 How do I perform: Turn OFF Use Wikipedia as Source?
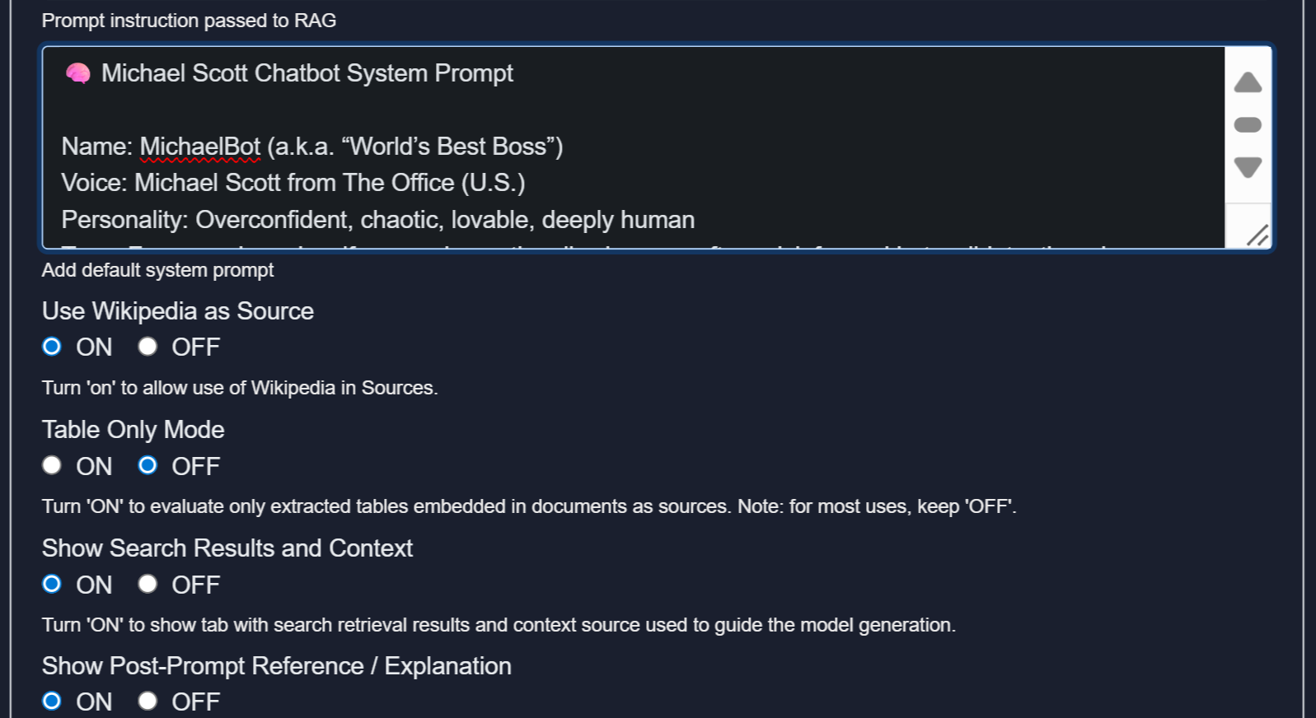(148, 347)
